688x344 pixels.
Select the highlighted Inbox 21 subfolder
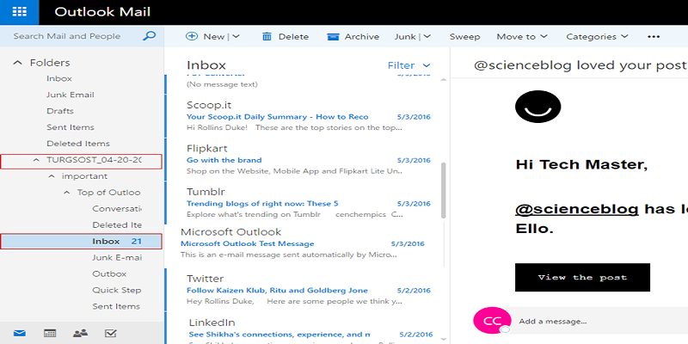pos(81,242)
